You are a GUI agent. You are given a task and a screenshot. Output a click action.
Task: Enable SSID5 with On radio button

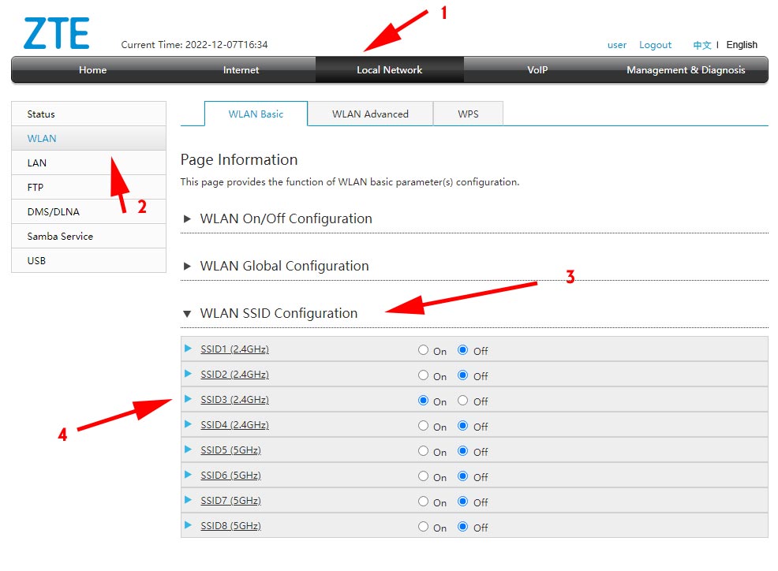coord(424,451)
